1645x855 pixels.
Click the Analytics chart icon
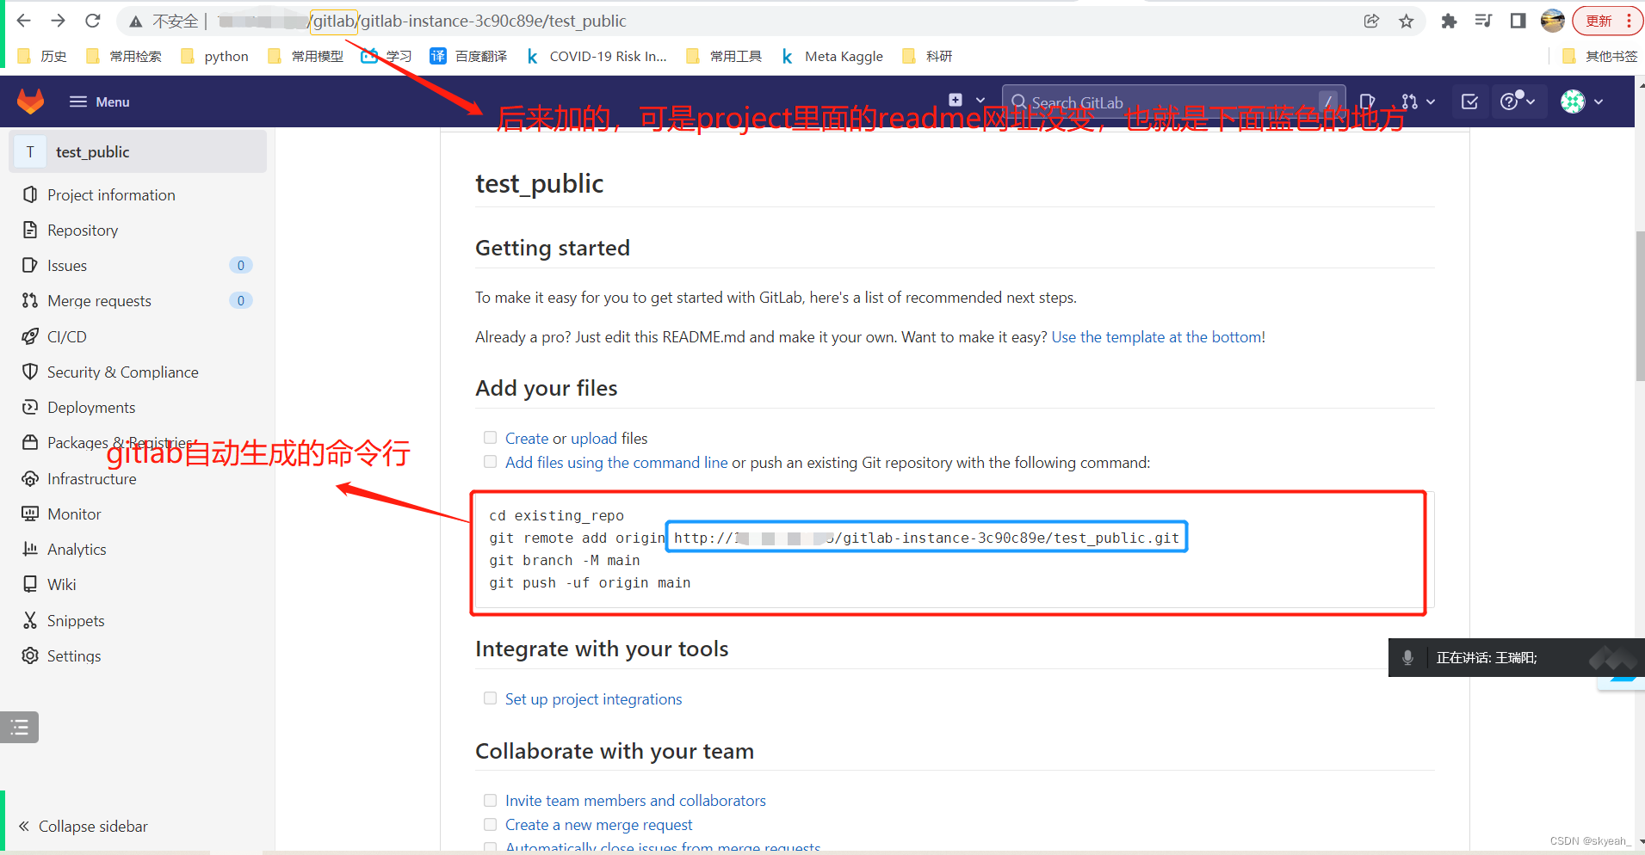pyautogui.click(x=30, y=549)
